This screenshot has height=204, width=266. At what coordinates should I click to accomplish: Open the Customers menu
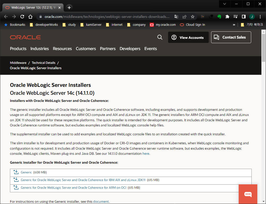pos(86,49)
